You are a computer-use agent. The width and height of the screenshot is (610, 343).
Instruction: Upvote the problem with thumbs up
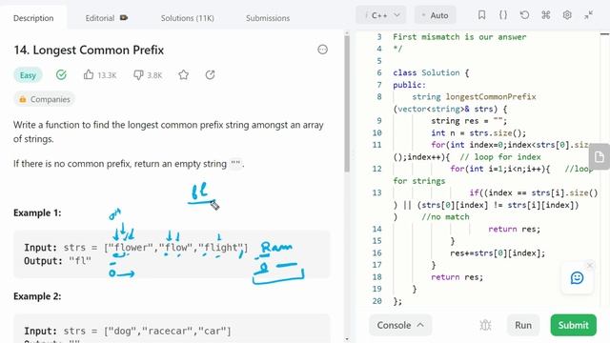tap(89, 74)
